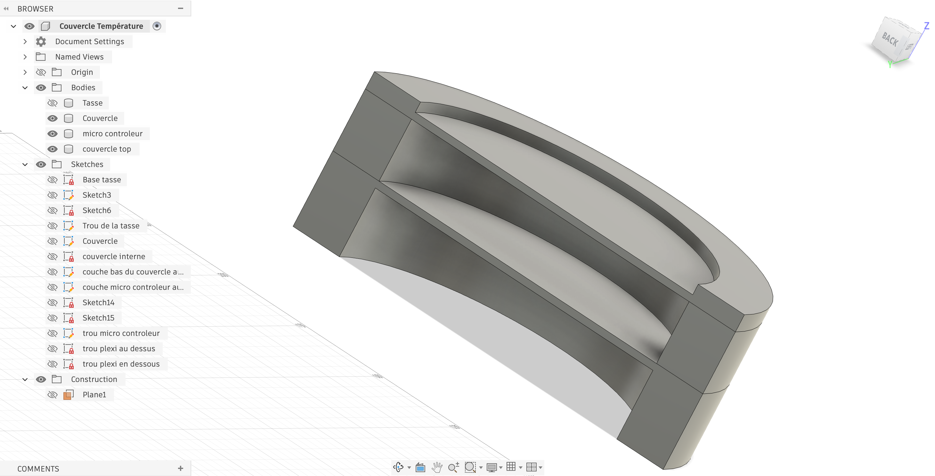Select the Orbit navigation tool
935x476 pixels.
click(399, 467)
